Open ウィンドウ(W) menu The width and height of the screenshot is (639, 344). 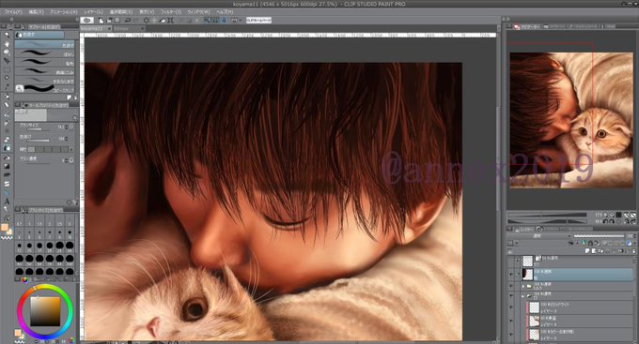(199, 12)
